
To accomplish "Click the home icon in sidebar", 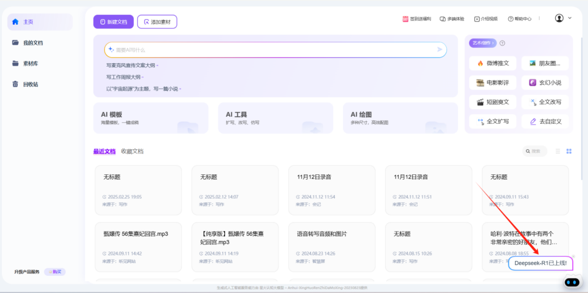I will [x=15, y=22].
